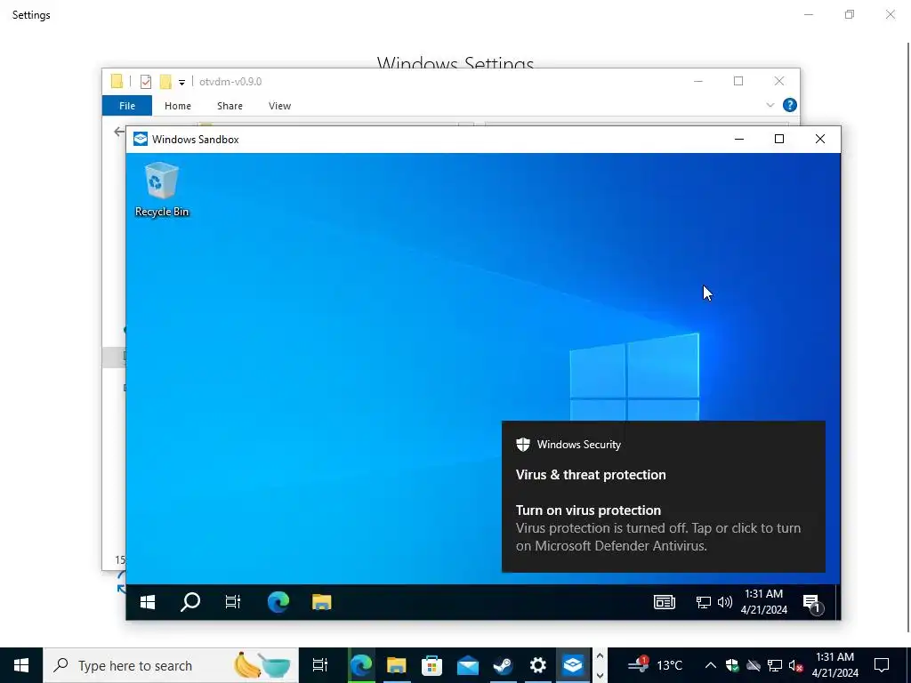911x683 pixels.
Task: Click Properties checkmark in Explorer quick access toolbar
Action: (x=146, y=82)
